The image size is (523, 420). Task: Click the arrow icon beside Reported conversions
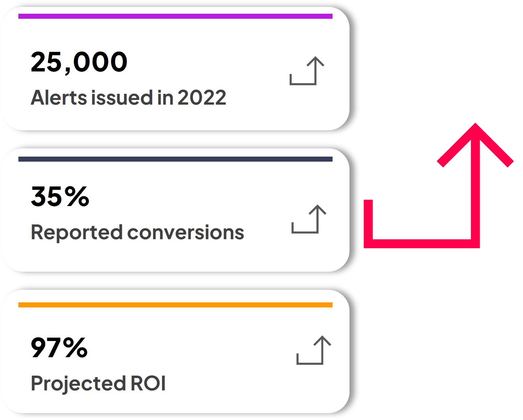tap(309, 219)
